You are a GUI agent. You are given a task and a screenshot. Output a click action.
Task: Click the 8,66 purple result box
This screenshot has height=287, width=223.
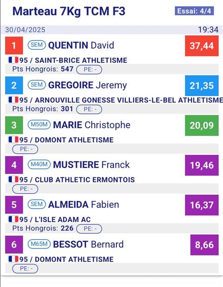click(x=204, y=245)
